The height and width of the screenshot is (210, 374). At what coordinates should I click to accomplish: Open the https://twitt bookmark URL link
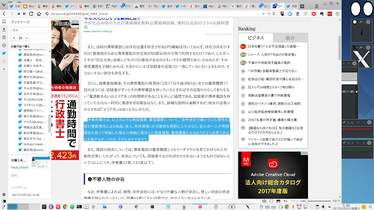(20, 167)
